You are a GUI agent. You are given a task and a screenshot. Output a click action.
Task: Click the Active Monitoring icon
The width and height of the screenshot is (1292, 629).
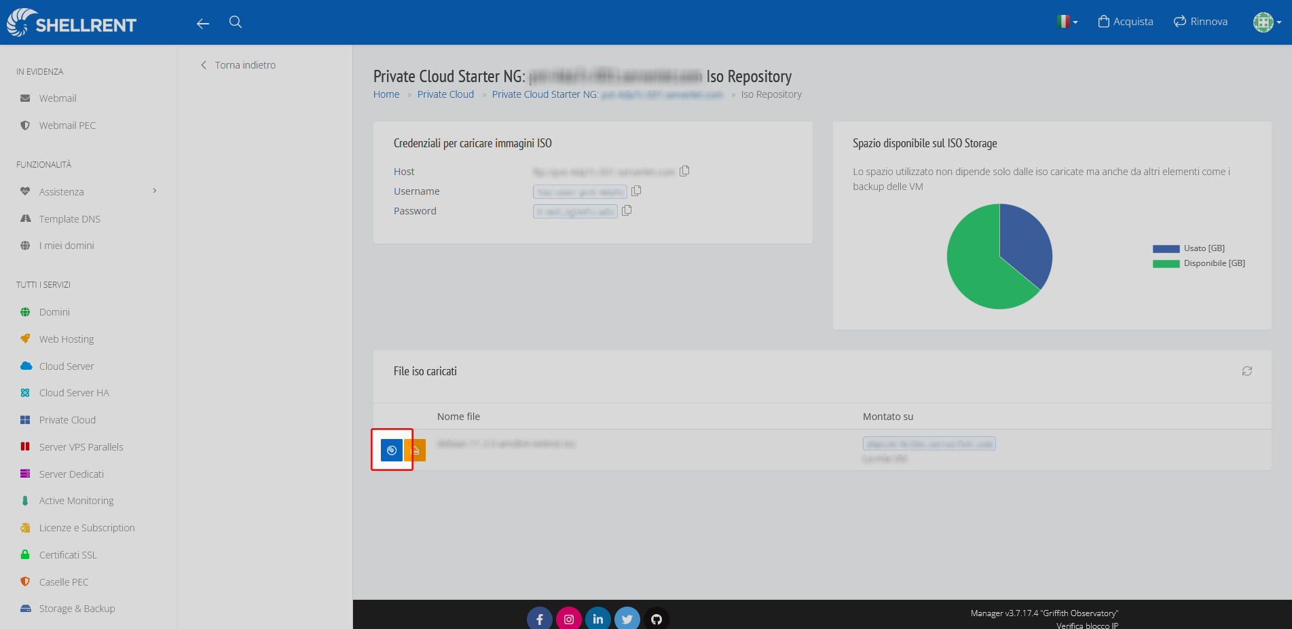tap(25, 501)
